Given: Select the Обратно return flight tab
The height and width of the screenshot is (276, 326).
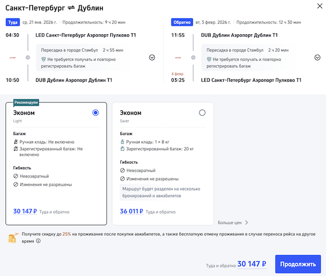Looking at the screenshot, I should [180, 23].
